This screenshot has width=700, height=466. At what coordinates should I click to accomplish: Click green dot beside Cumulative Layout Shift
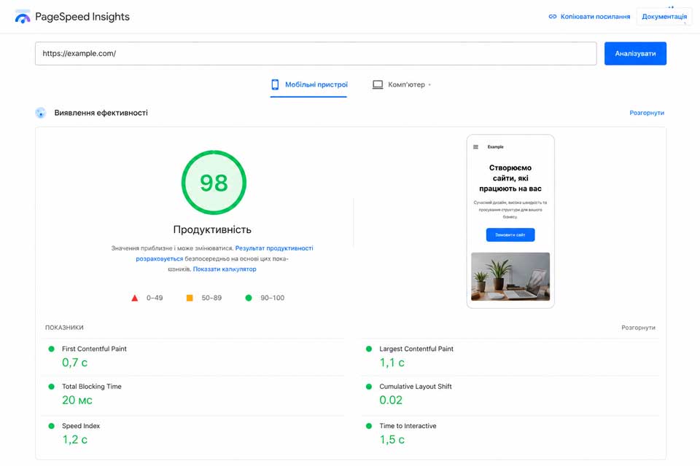tap(369, 387)
